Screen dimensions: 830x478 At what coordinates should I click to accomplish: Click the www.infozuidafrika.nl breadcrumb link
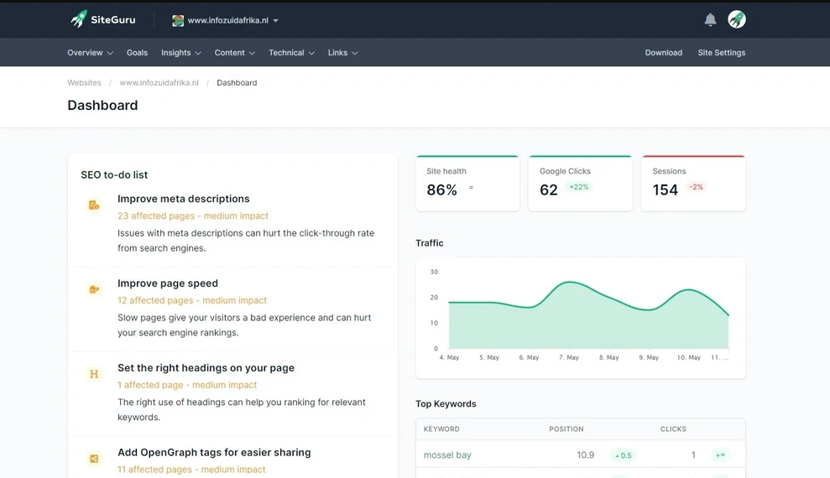(x=159, y=82)
